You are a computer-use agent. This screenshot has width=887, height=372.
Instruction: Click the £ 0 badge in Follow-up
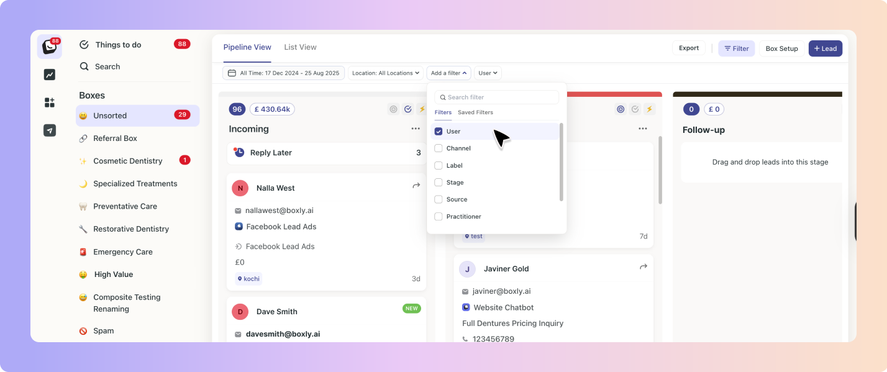pos(714,109)
